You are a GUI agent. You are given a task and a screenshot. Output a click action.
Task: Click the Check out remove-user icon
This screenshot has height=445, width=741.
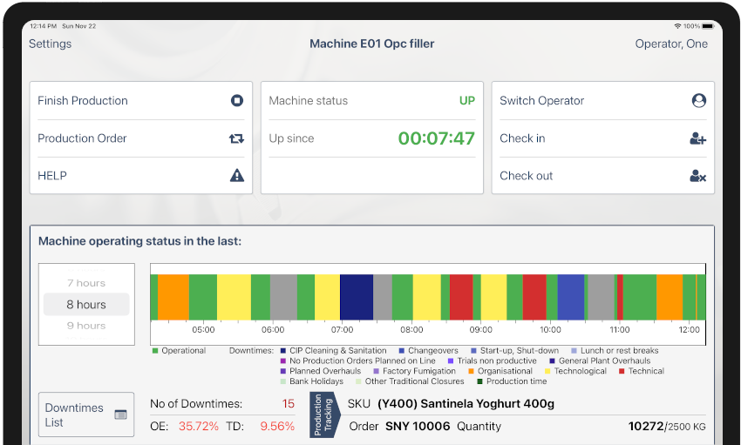coord(697,176)
